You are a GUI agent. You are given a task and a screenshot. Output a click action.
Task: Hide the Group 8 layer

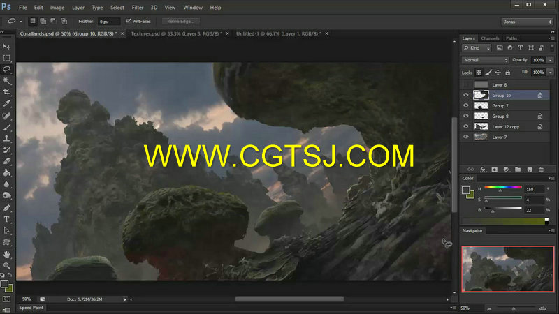pyautogui.click(x=466, y=116)
